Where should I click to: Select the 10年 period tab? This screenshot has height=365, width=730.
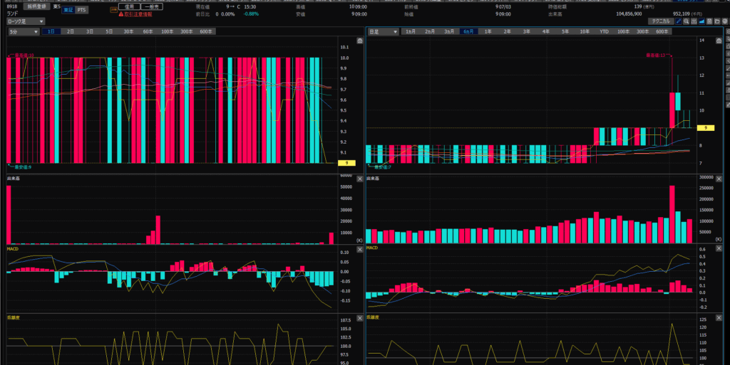tap(585, 31)
